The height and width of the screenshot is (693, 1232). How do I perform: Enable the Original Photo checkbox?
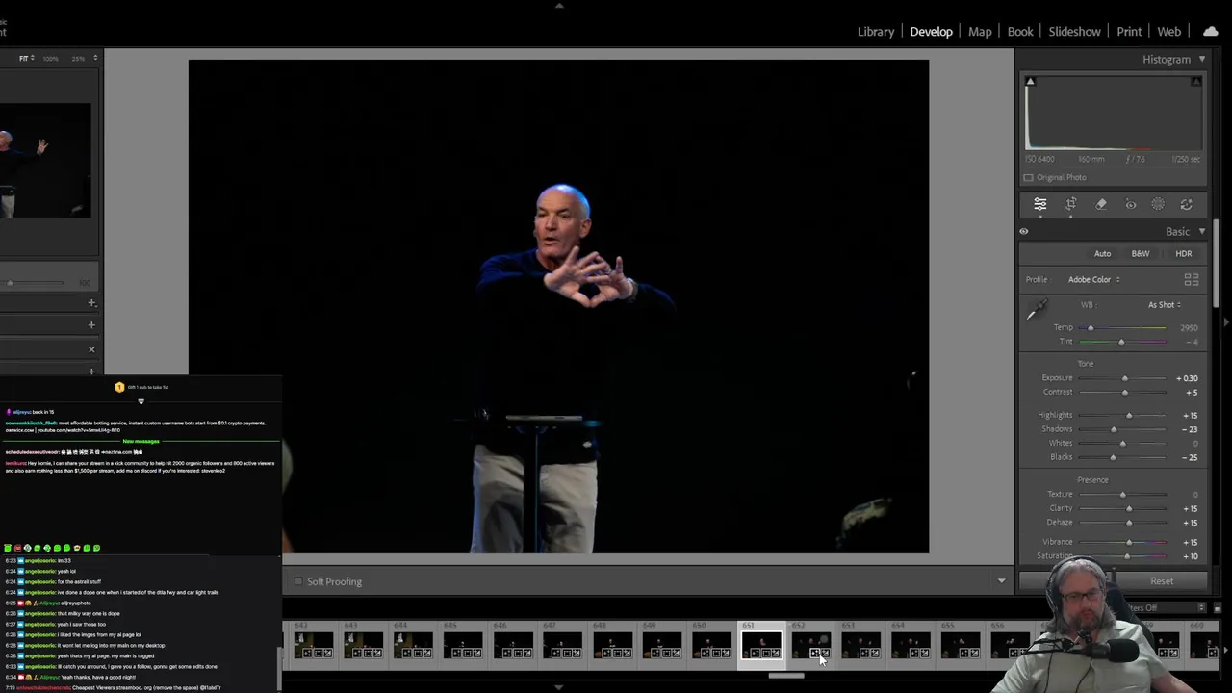(x=1028, y=178)
